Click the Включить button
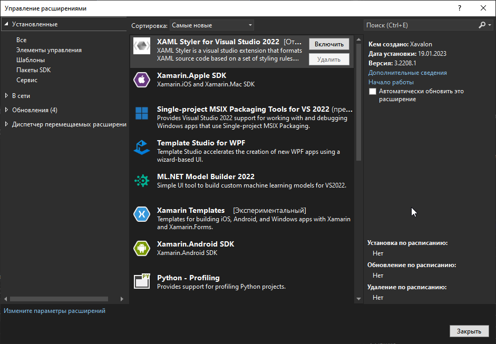Viewport: 496px width, 344px height. coord(328,44)
